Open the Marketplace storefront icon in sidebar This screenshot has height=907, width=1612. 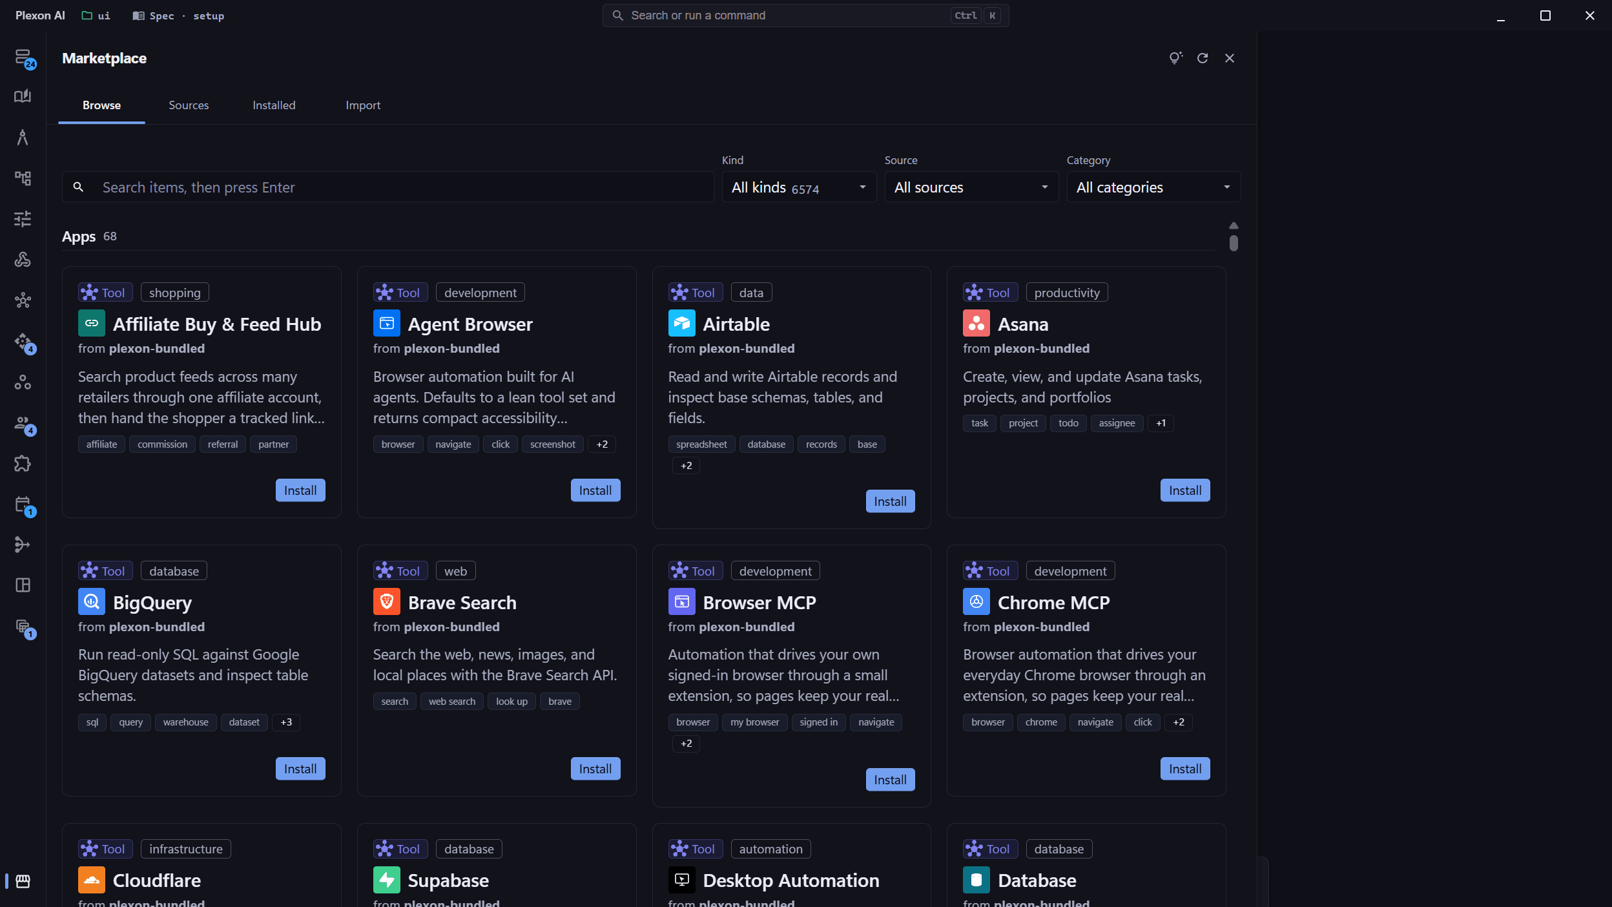(x=23, y=881)
